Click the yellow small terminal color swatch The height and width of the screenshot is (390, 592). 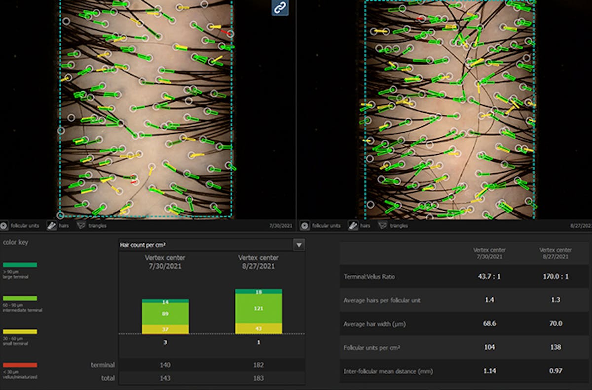coord(20,331)
